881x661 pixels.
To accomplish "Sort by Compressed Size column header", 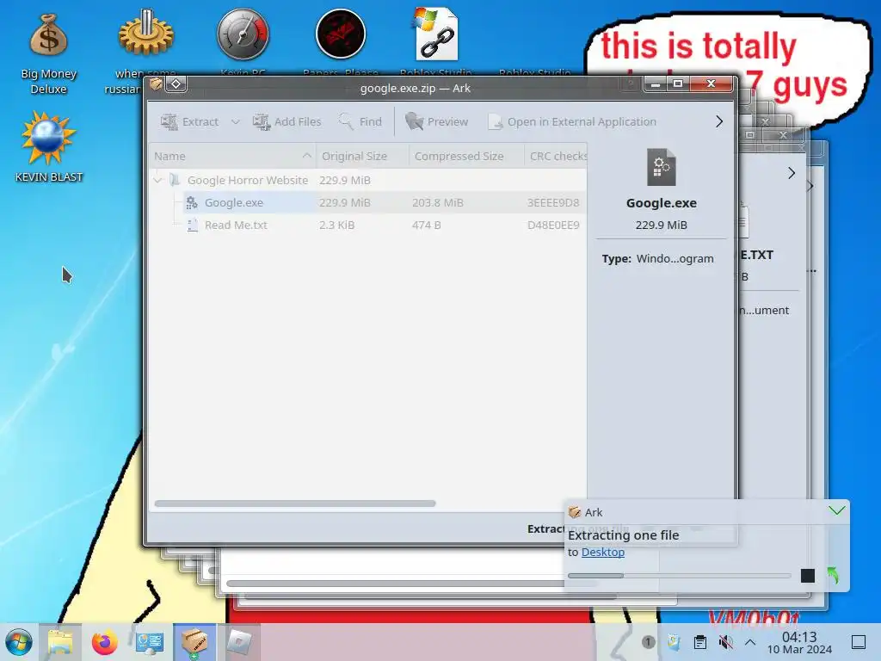I will pos(466,157).
